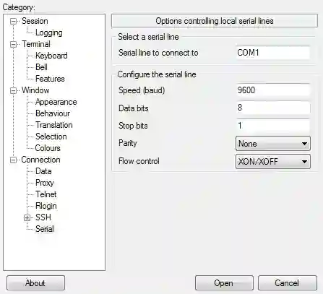Open the Parity dropdown
Image resolution: width=323 pixels, height=294 pixels.
pos(273,144)
